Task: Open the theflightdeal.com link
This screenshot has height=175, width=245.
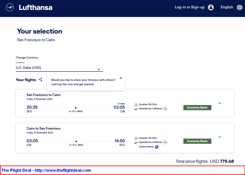Action: 63,170
